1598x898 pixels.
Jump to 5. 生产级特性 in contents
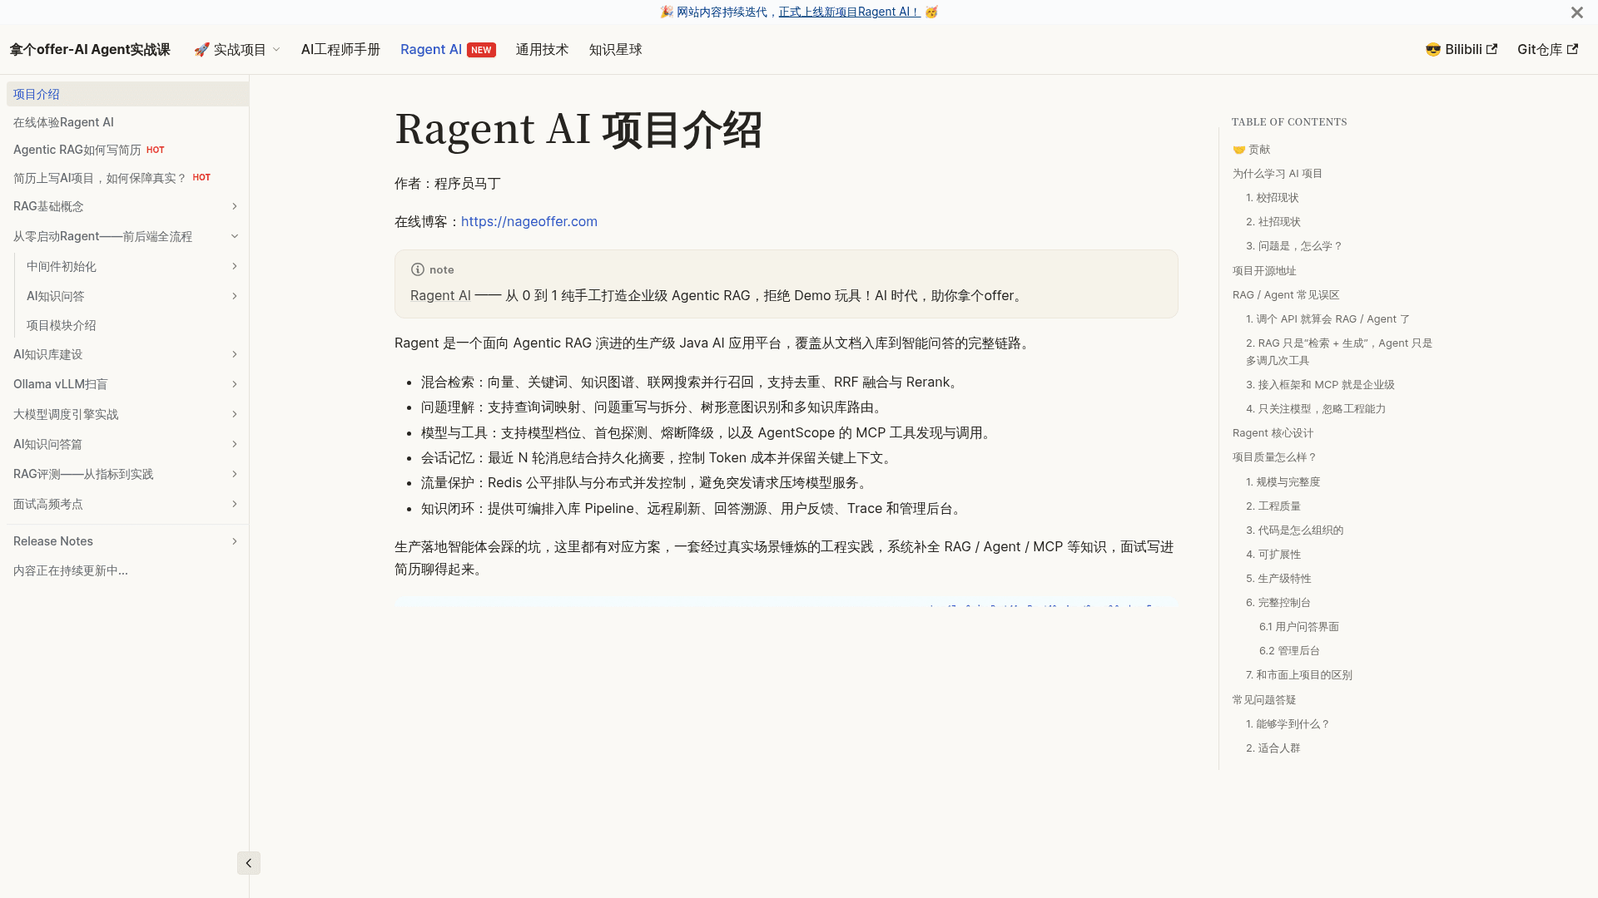point(1278,579)
